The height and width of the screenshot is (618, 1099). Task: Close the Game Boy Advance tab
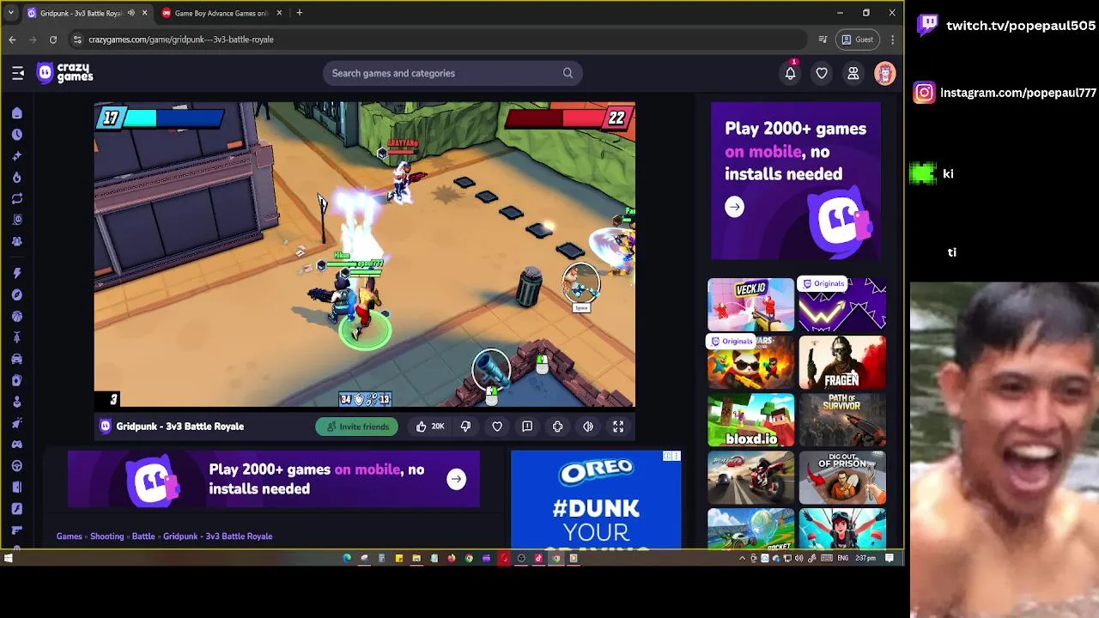click(279, 13)
